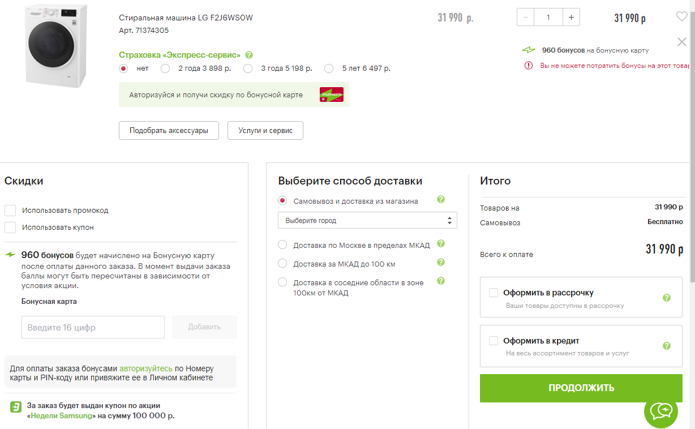Check the Использовать промокод checkbox

[10, 211]
